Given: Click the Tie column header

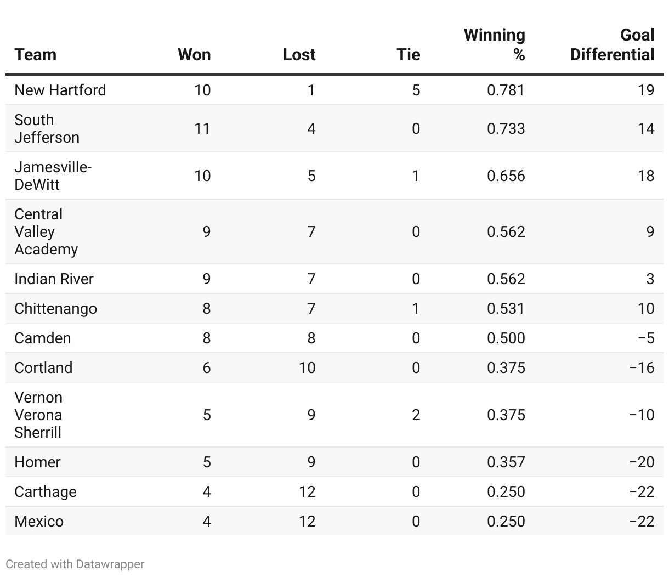Looking at the screenshot, I should coord(408,54).
